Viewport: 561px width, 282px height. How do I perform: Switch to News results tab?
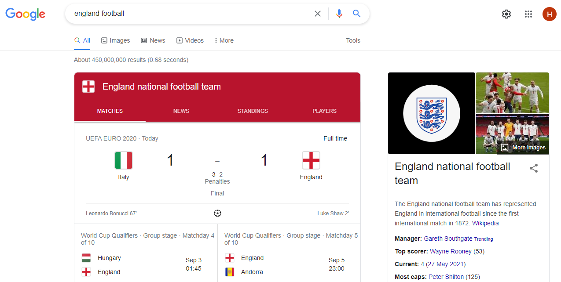click(153, 40)
